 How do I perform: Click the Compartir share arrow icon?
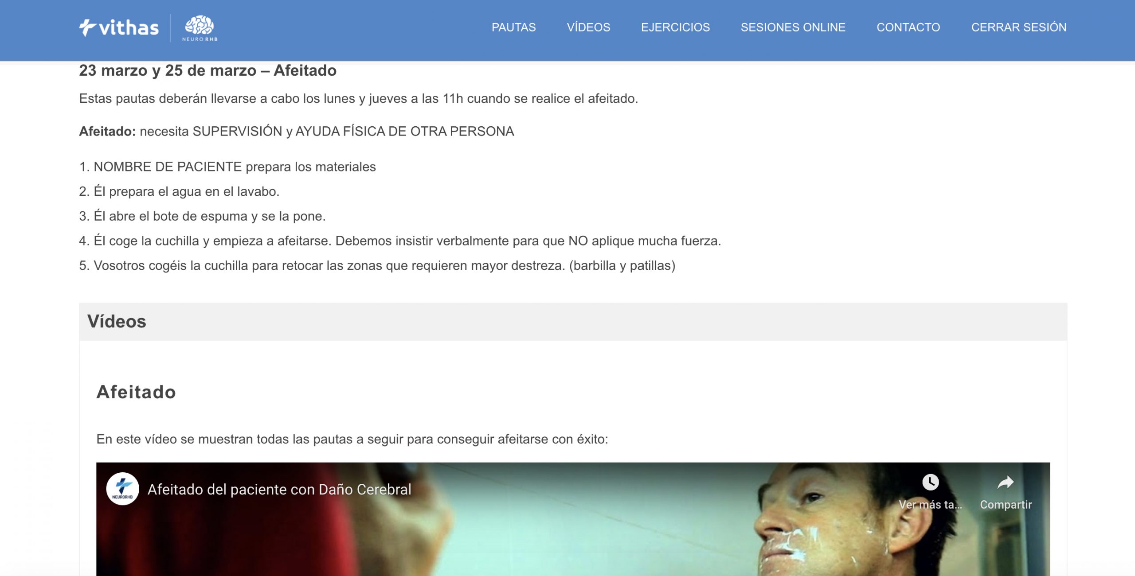coord(1005,482)
